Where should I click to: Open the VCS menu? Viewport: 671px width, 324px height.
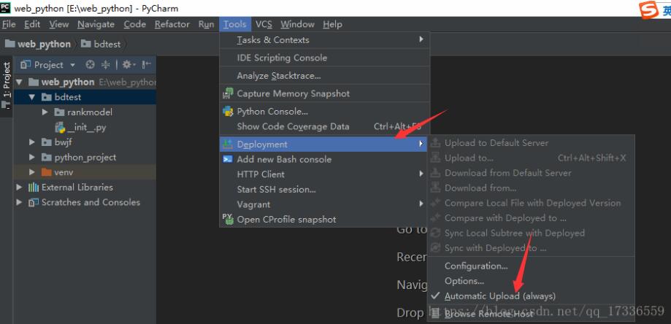pos(263,24)
